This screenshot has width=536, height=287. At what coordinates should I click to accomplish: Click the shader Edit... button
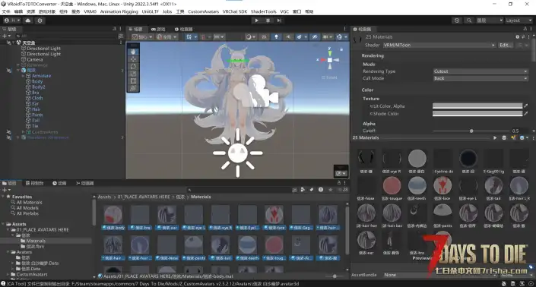(x=506, y=45)
